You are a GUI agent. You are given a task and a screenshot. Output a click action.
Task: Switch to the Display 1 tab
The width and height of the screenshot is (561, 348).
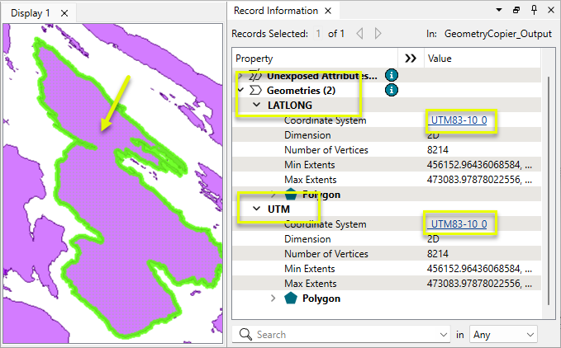(x=31, y=13)
